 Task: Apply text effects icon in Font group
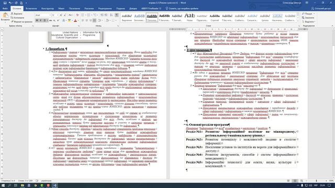[64, 20]
